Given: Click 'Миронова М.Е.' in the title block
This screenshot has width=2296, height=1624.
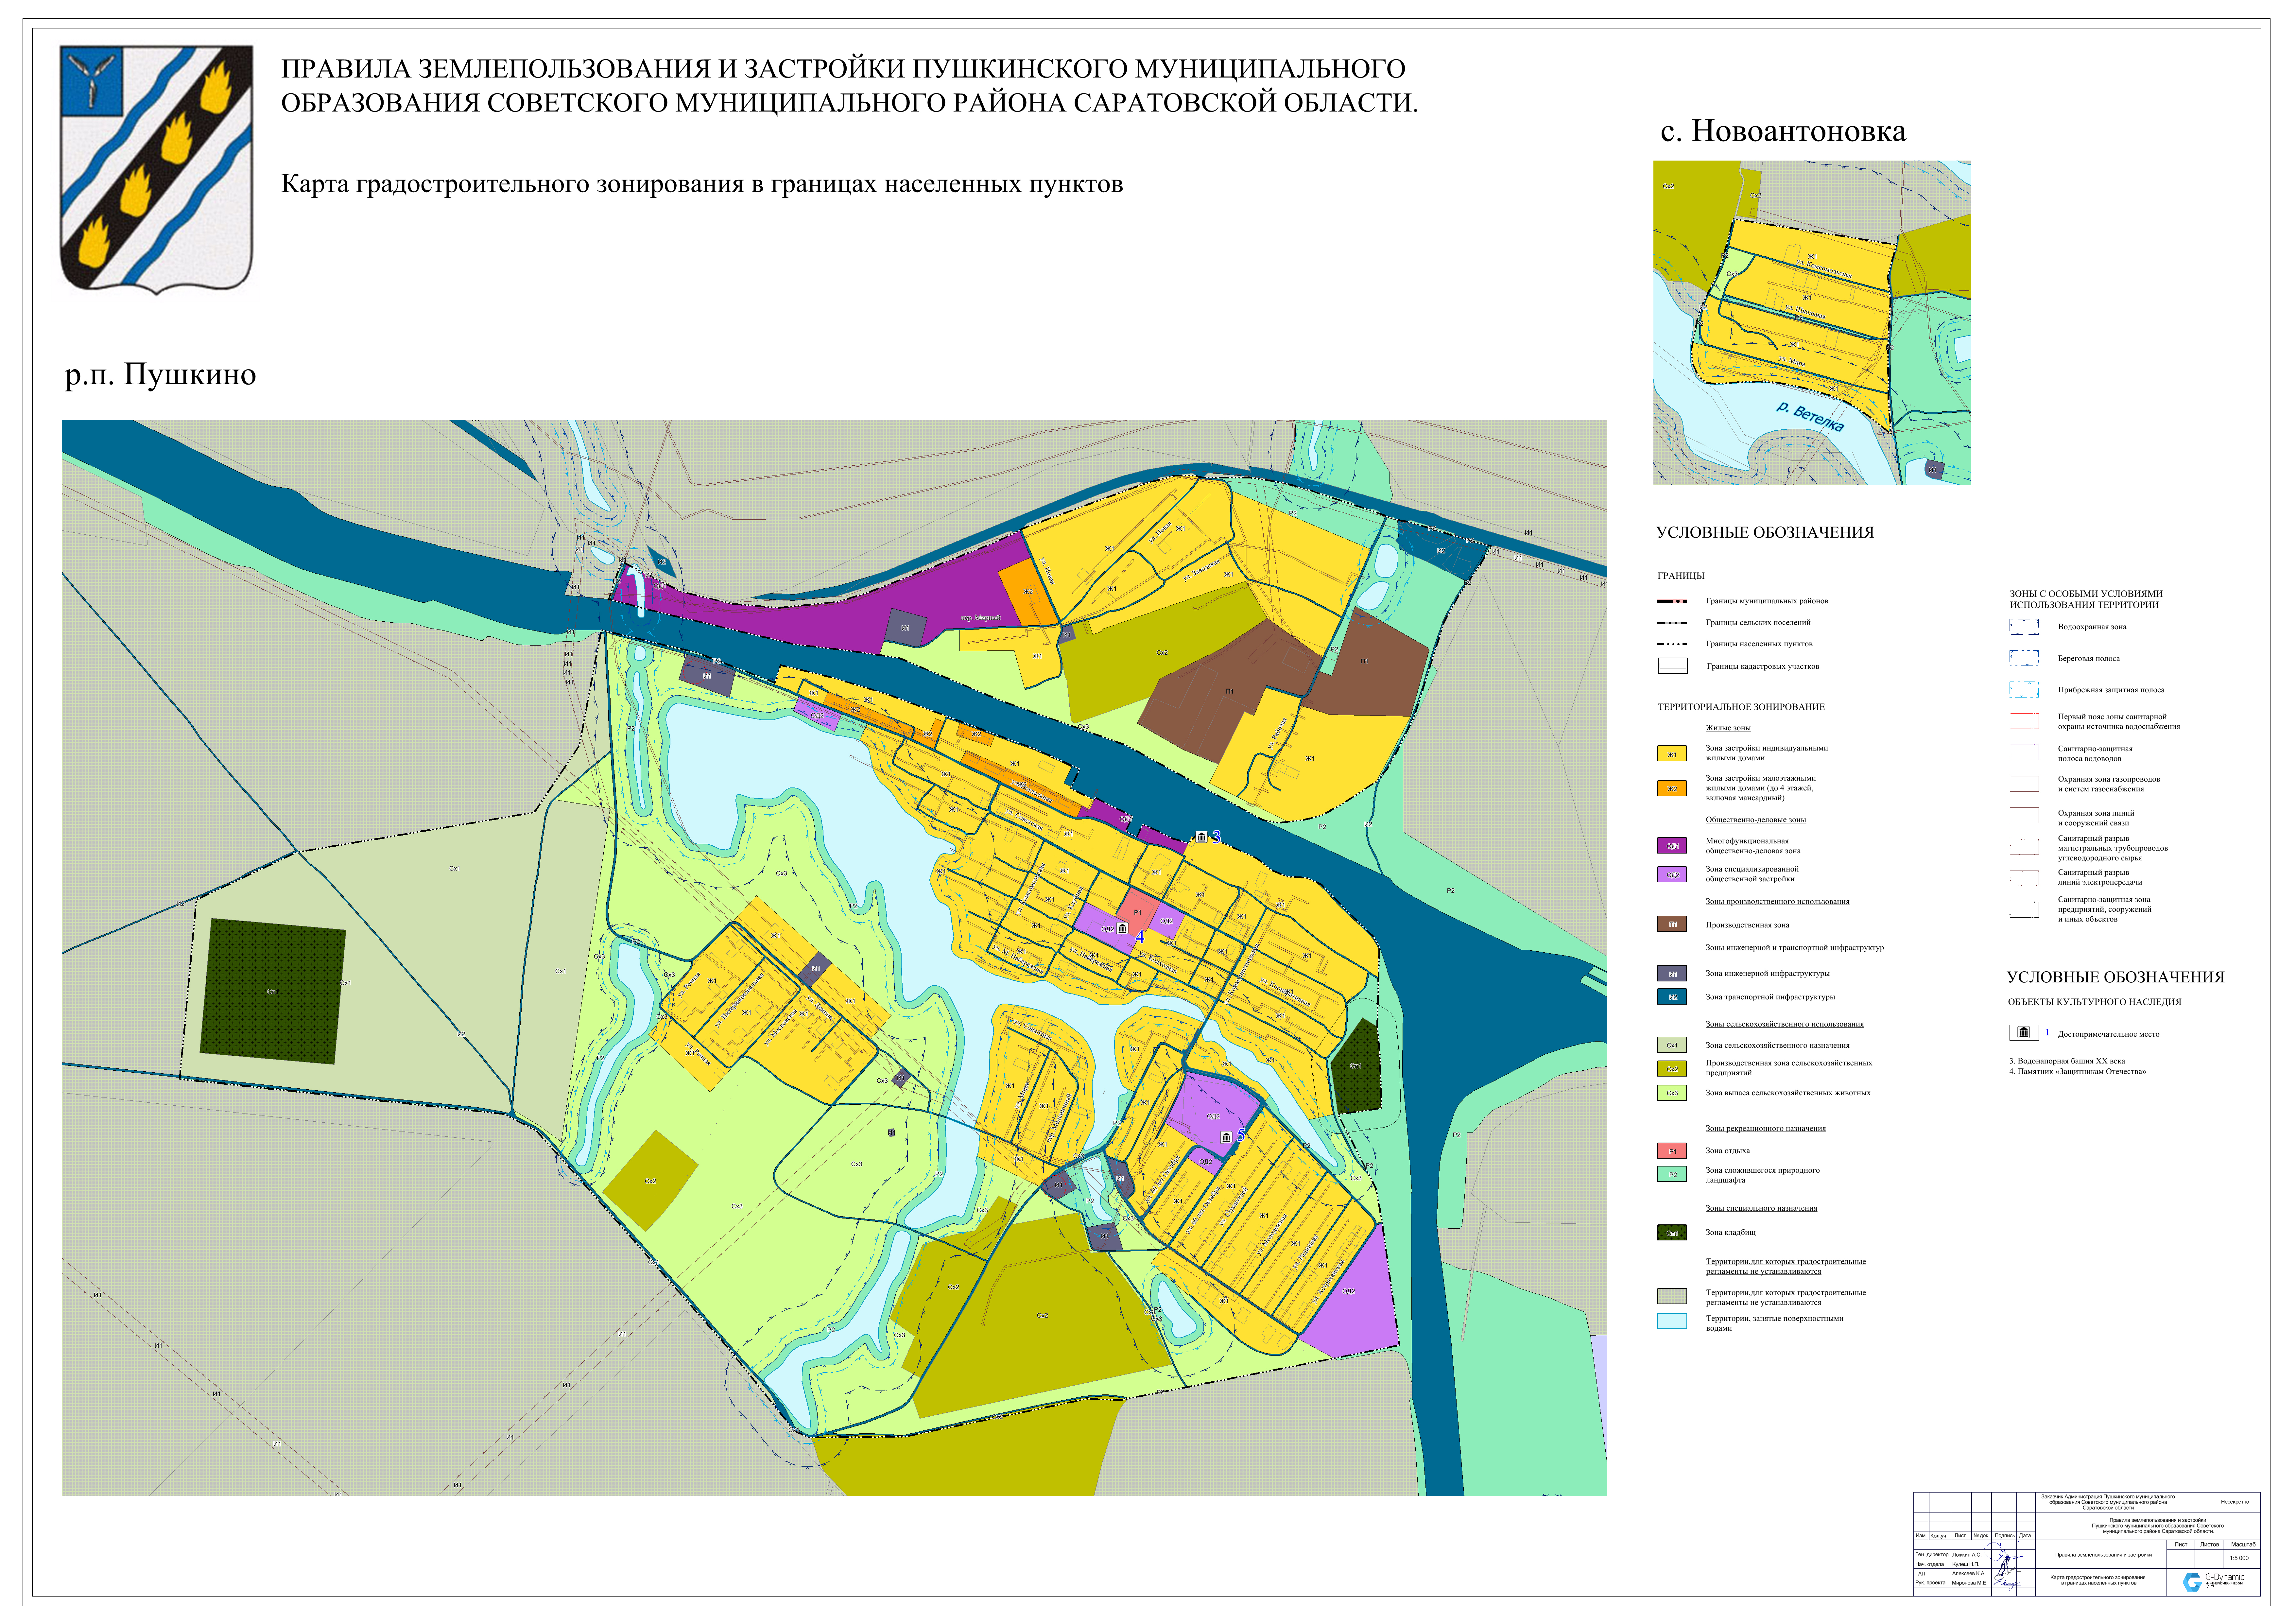Looking at the screenshot, I should (1970, 1583).
